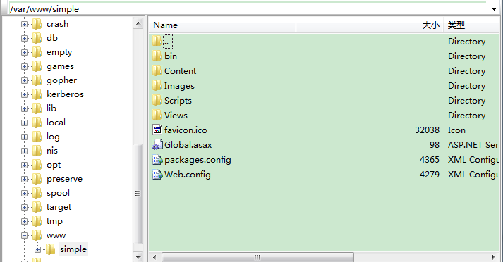Click the 4279 size value
Image resolution: width=503 pixels, height=262 pixels.
coord(429,174)
